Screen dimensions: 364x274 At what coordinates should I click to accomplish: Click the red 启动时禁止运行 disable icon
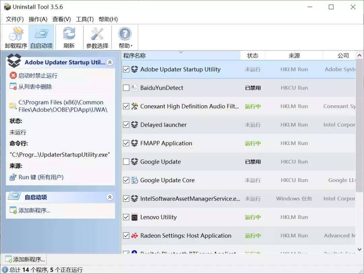pyautogui.click(x=13, y=75)
